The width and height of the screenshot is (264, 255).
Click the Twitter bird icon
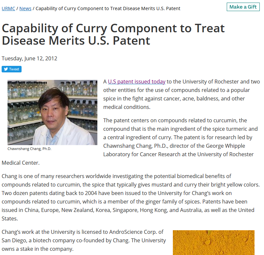coord(6,69)
